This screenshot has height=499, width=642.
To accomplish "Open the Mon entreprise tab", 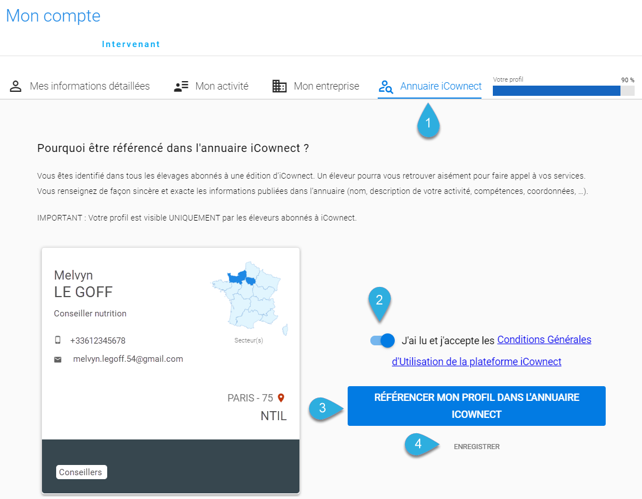I will [316, 86].
